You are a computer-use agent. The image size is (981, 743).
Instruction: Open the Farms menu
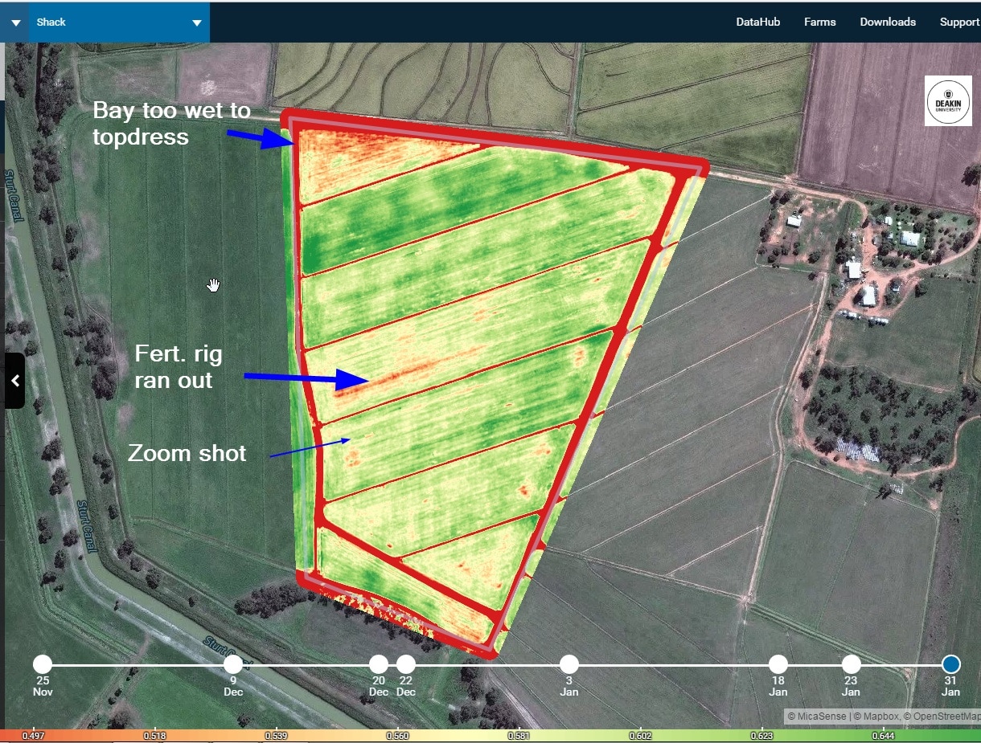(x=819, y=22)
